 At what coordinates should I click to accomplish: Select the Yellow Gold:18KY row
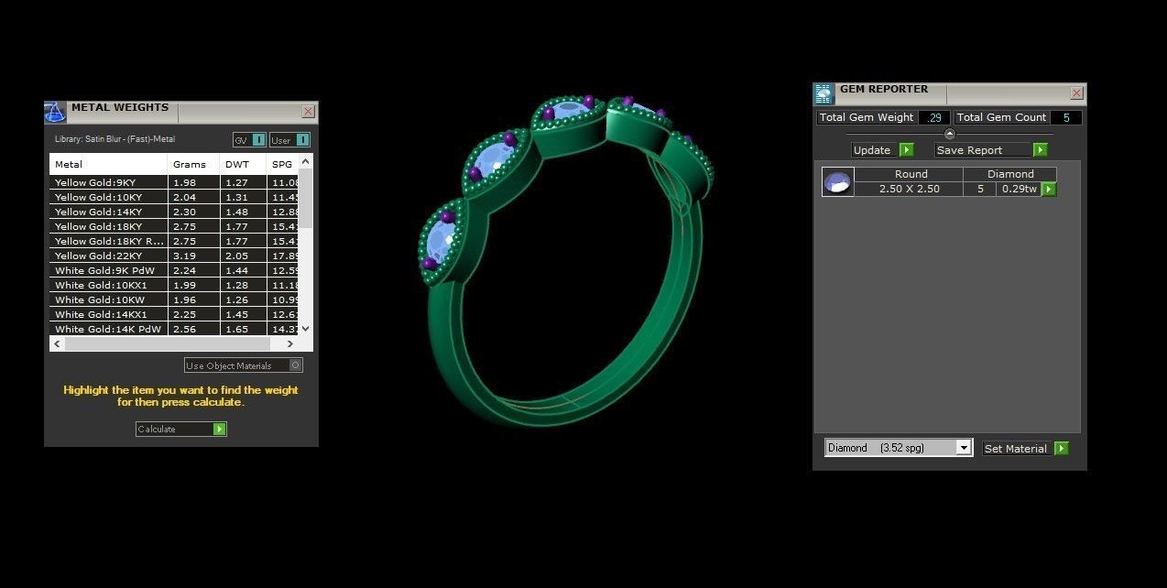pyautogui.click(x=175, y=226)
